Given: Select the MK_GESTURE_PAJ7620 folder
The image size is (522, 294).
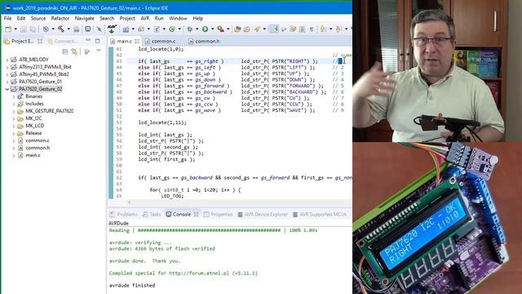Looking at the screenshot, I should (49, 111).
